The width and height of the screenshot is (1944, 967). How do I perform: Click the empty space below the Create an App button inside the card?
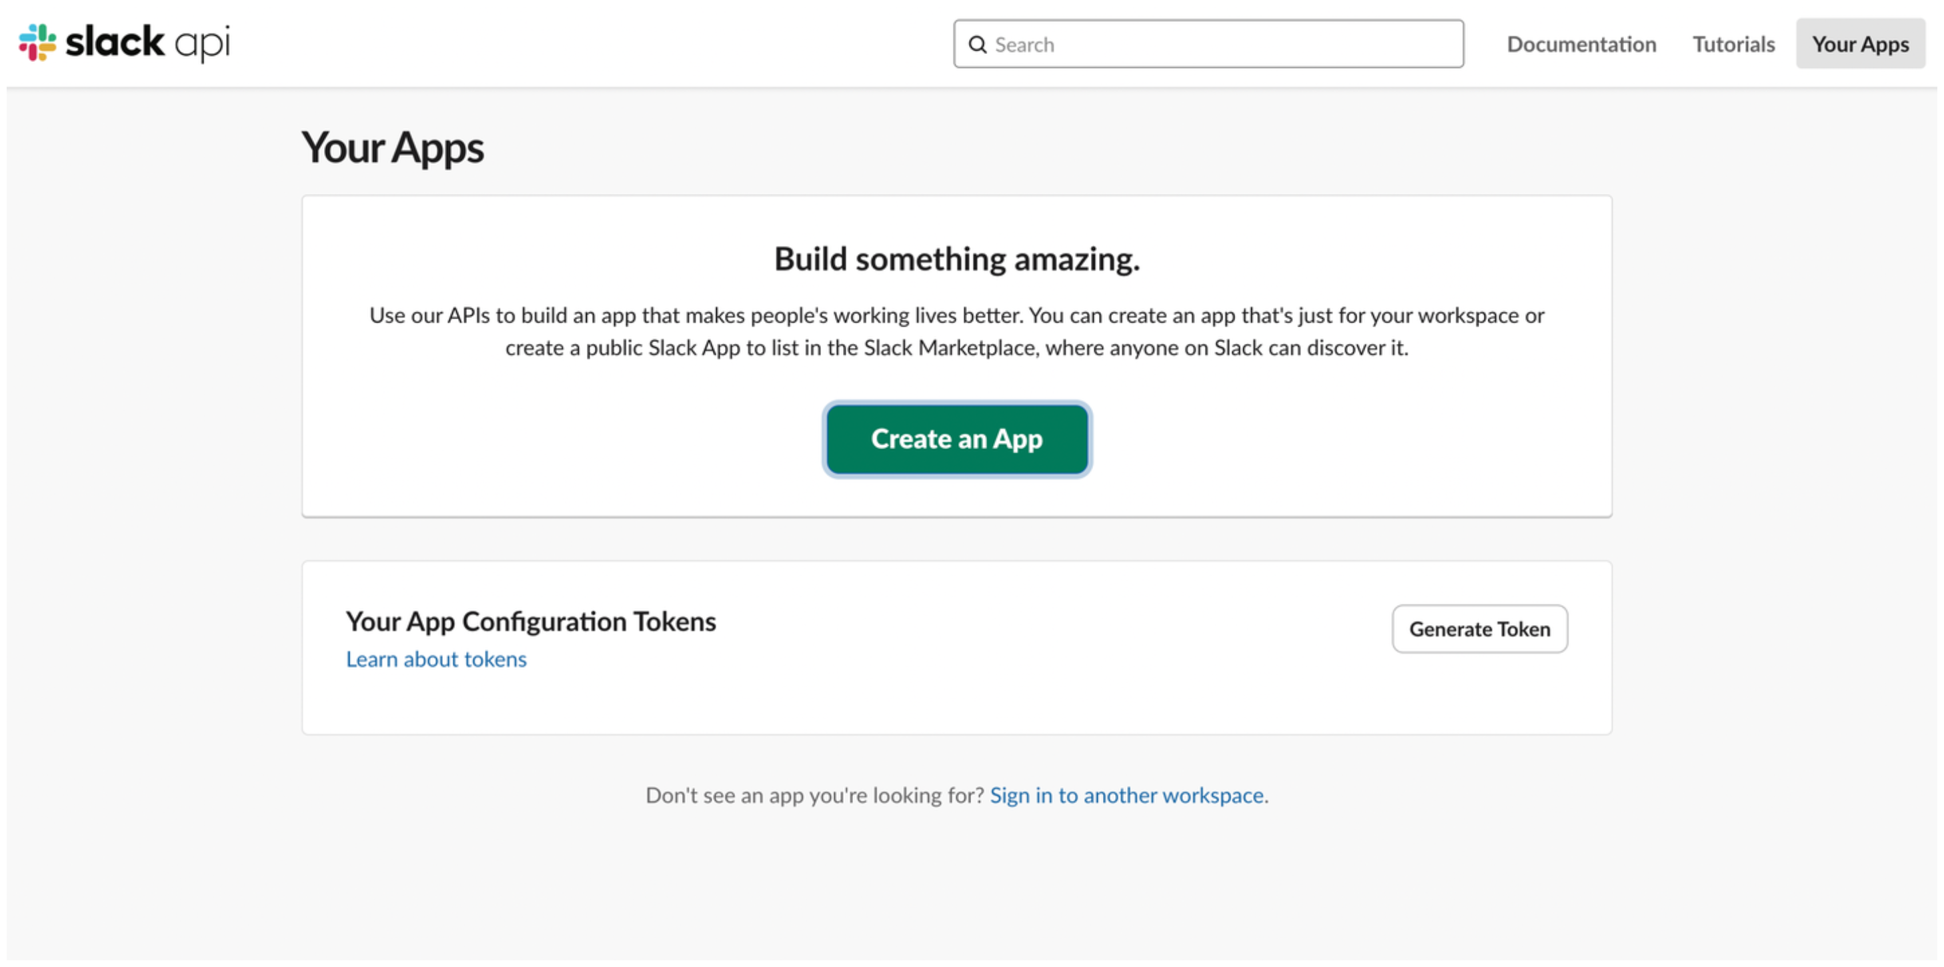pos(957,496)
